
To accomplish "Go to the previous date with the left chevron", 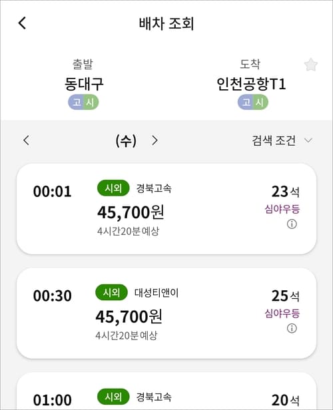I will pos(26,140).
